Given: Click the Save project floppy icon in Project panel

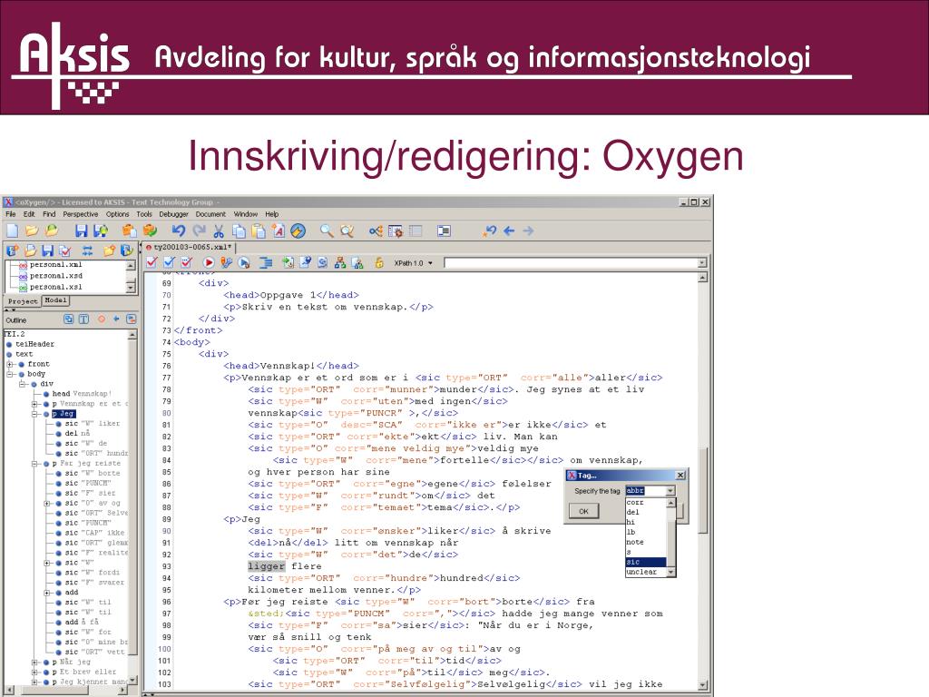Looking at the screenshot, I should 47,250.
